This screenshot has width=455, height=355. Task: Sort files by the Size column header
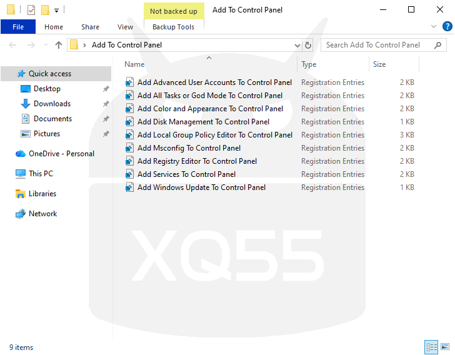click(379, 64)
